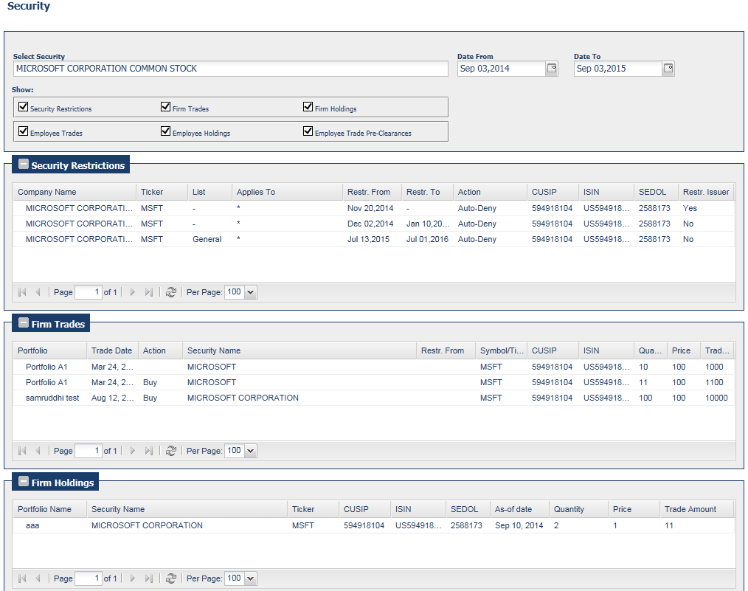The image size is (748, 591).
Task: Collapse the Firm Trades panel
Action: click(24, 323)
